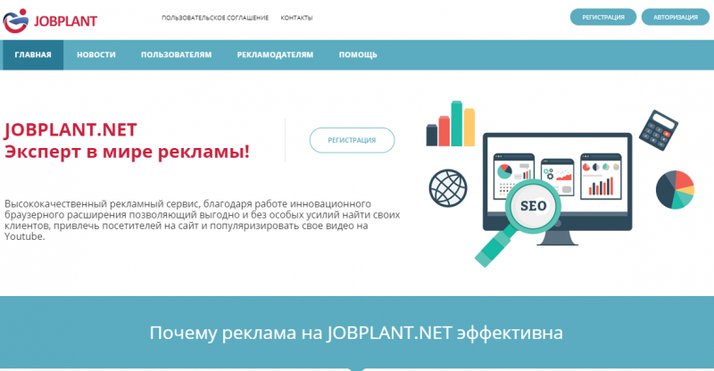The image size is (714, 371).
Task: Click the "Эксперт в мире рекламы!" tagline
Action: (127, 152)
